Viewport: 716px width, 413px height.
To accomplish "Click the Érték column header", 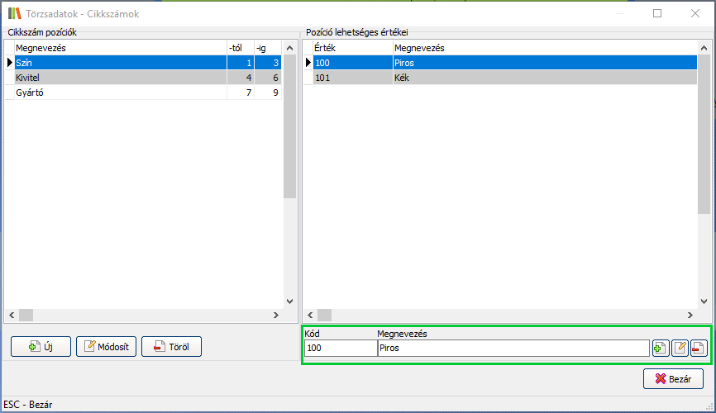I will [351, 48].
